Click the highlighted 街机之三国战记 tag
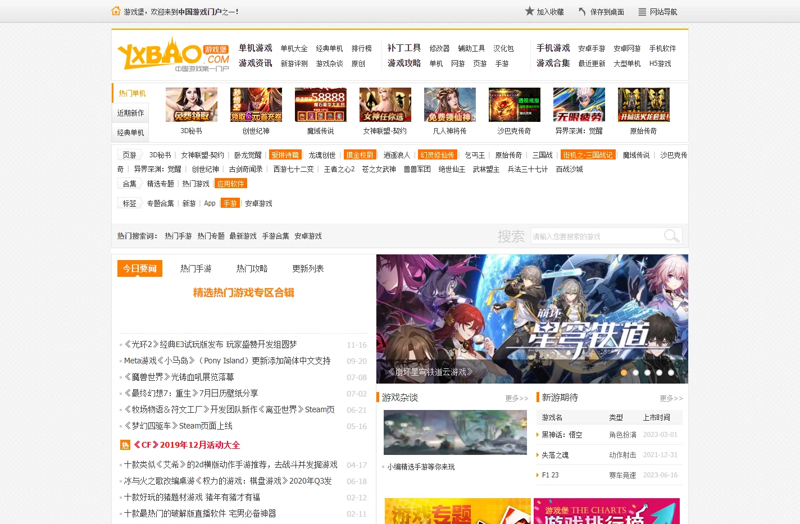 (x=588, y=155)
